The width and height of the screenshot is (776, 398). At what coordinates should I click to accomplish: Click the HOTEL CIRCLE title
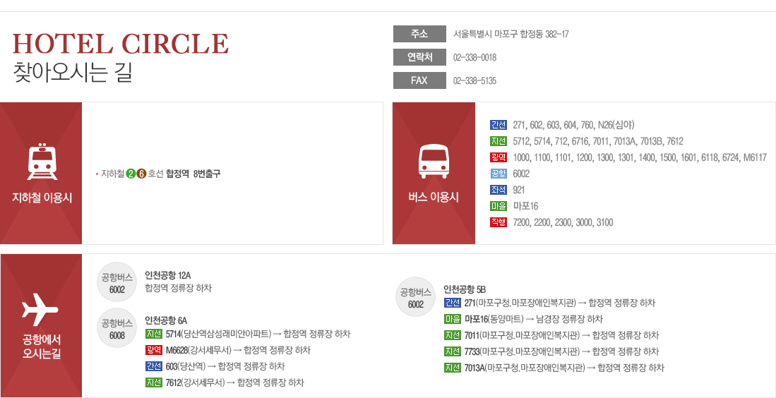click(x=120, y=44)
